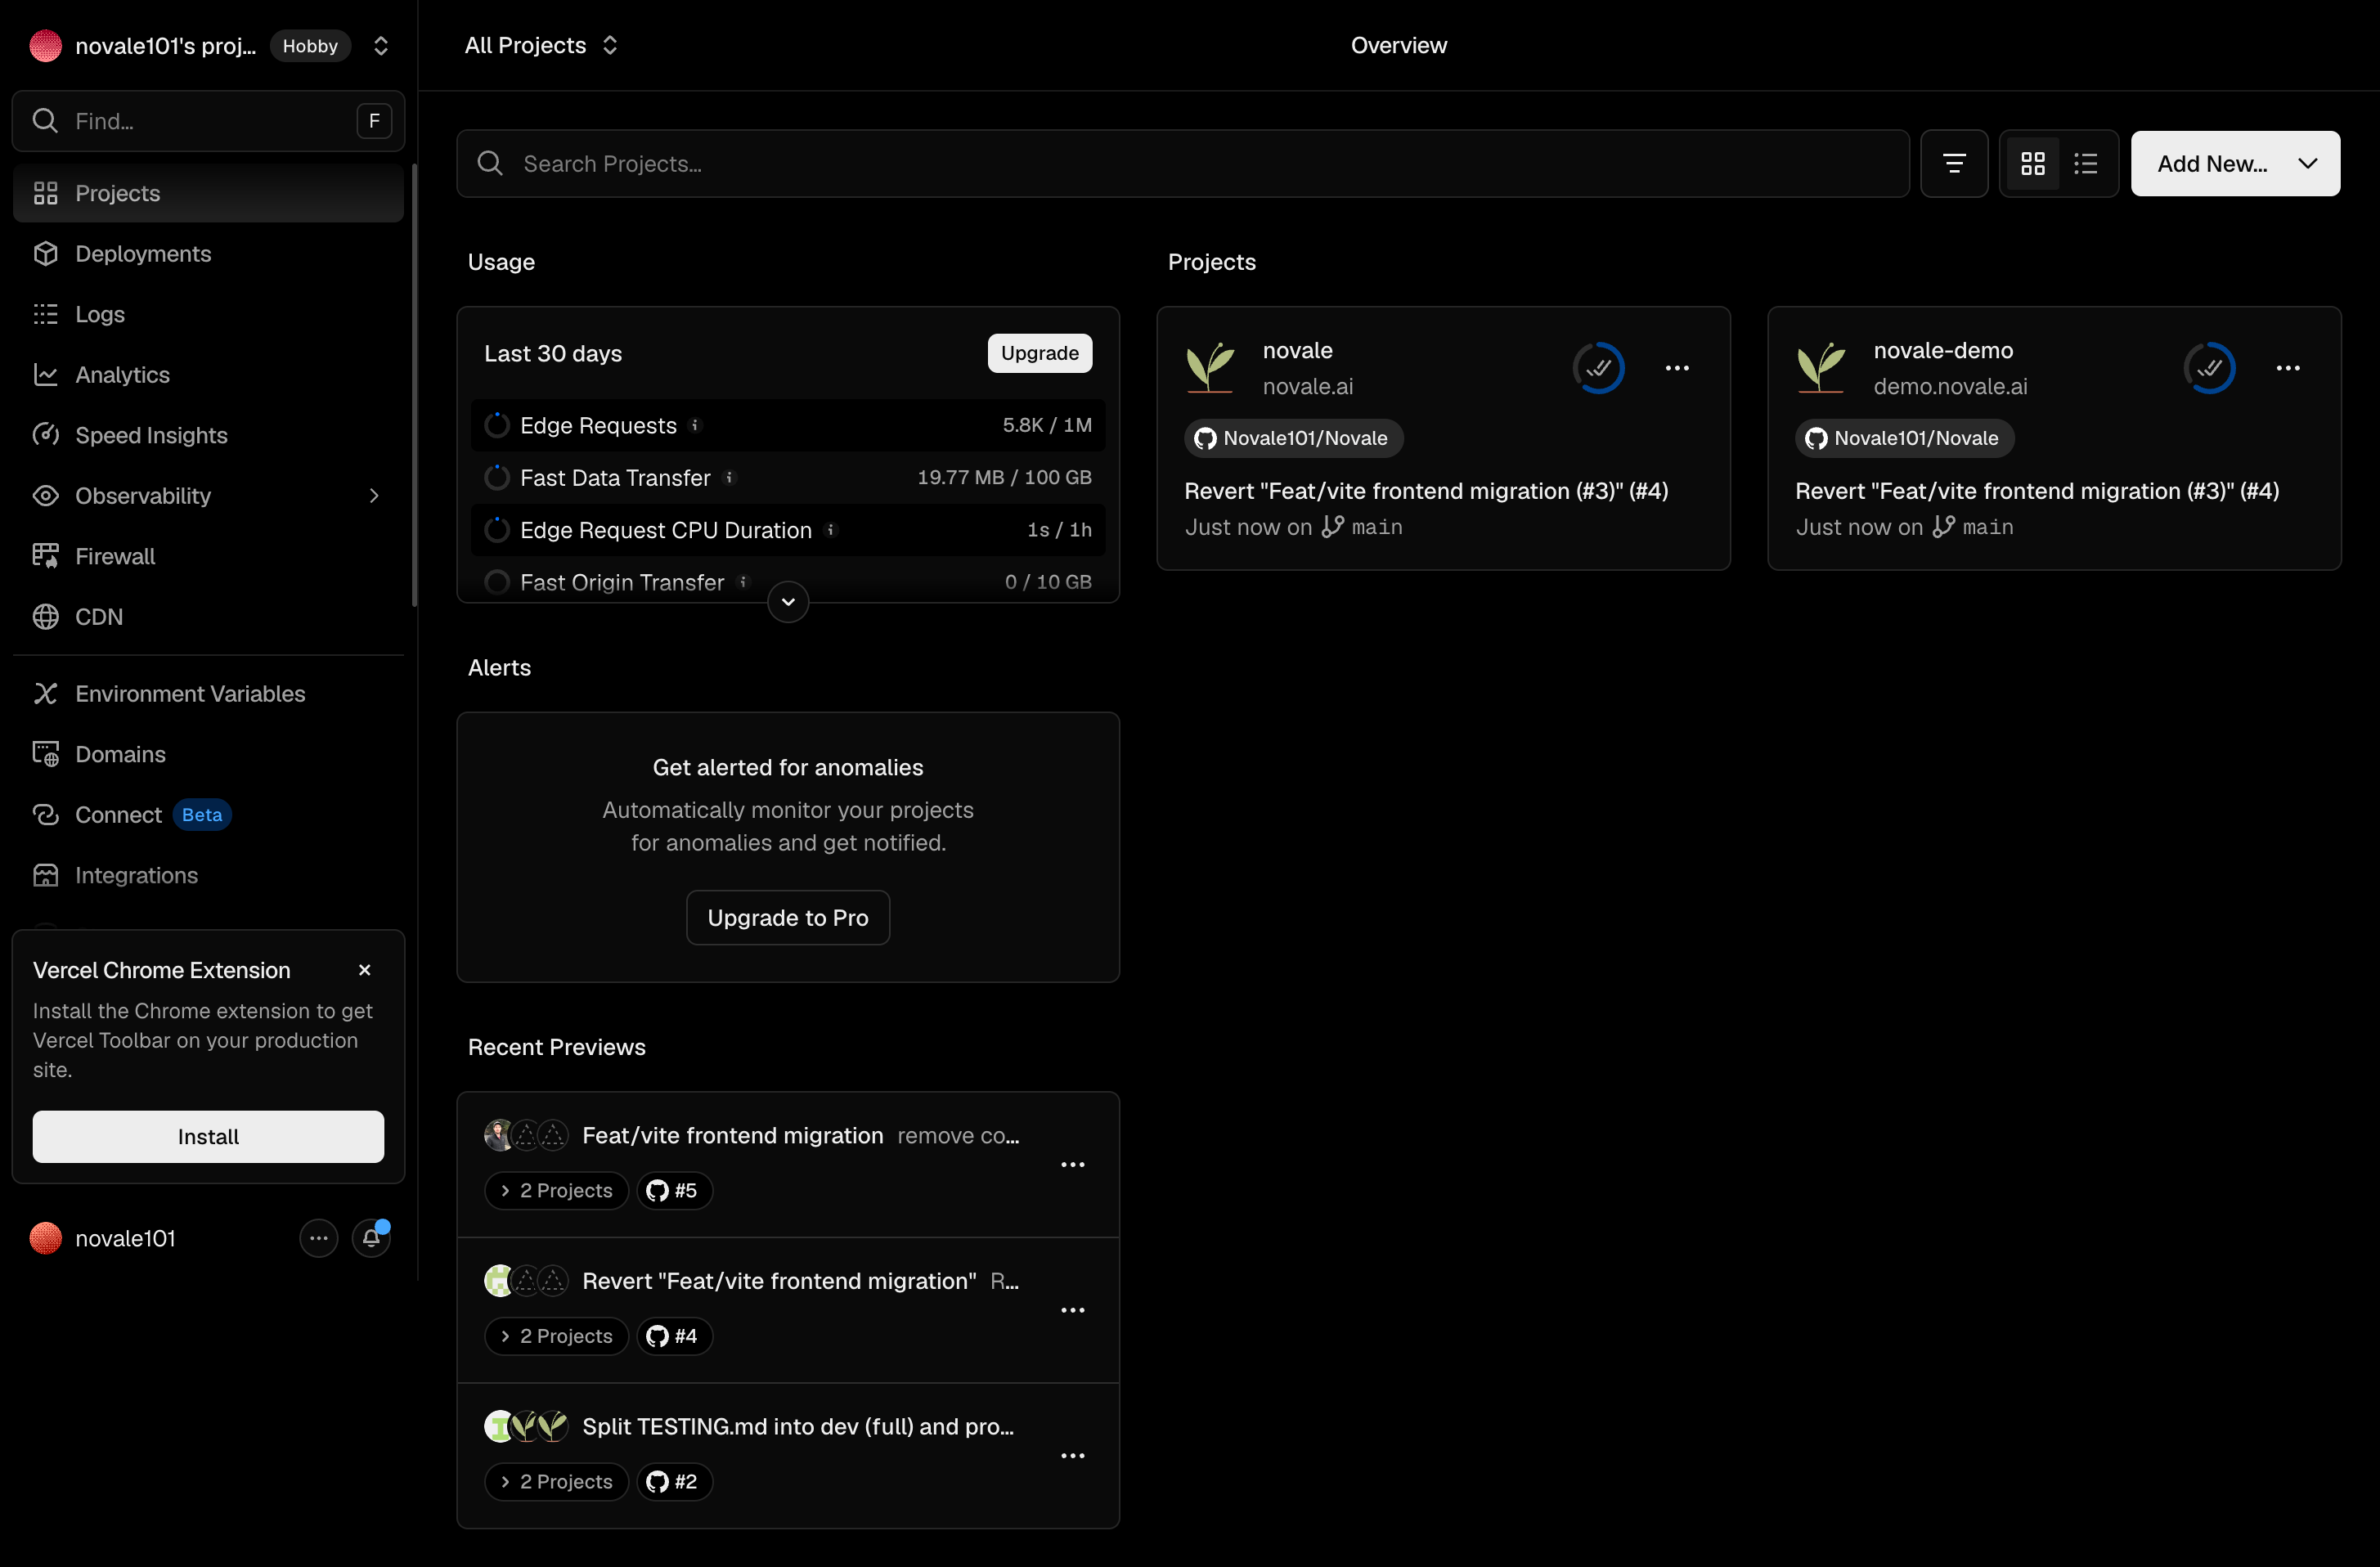
Task: Click the Find search field in sidebar
Action: [x=208, y=121]
